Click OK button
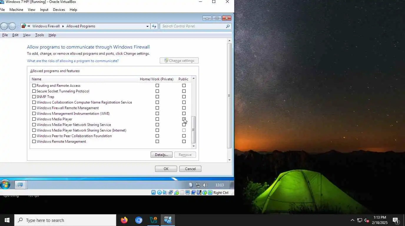Screen dimensions: 405x226 pos(166,169)
